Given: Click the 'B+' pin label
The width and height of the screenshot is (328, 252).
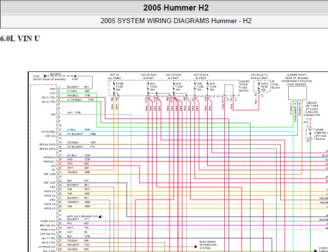Looking at the screenshot, I should click(54, 170).
